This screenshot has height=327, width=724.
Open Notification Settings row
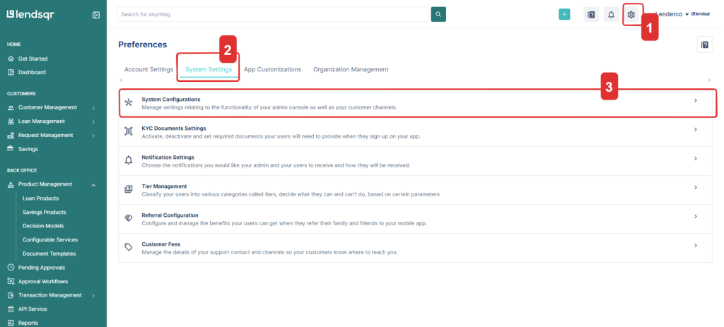[417, 161]
